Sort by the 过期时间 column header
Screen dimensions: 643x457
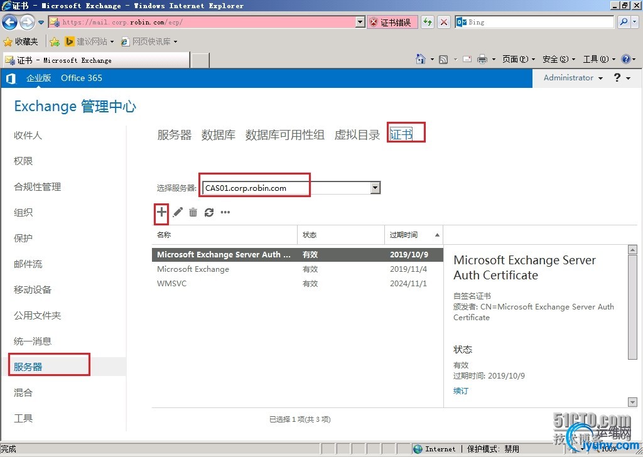(414, 235)
